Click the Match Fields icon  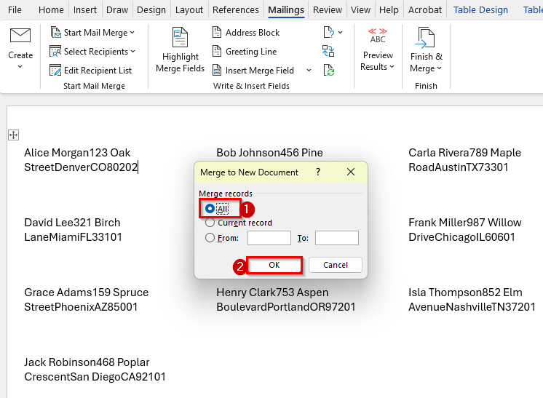coord(328,52)
